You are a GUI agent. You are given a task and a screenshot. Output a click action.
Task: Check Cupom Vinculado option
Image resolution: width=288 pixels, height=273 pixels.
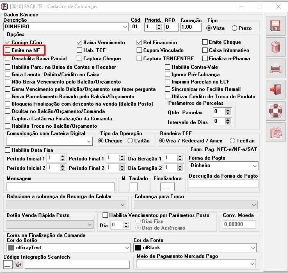point(139,50)
